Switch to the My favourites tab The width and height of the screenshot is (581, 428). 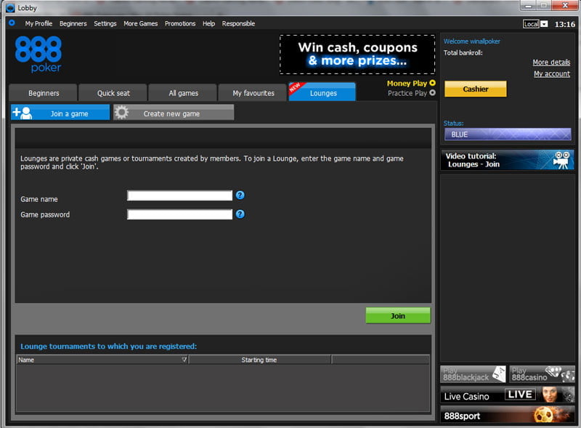(253, 93)
